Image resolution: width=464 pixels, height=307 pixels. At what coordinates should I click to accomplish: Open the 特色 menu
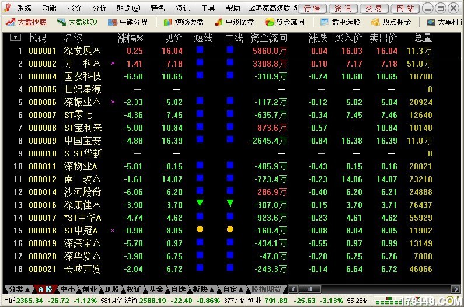158,8
